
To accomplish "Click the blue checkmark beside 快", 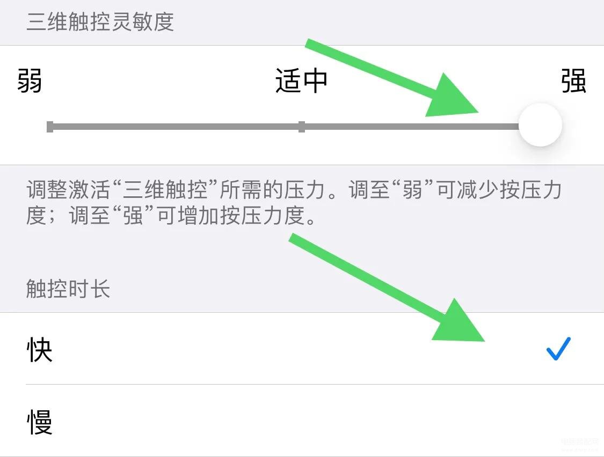I will pyautogui.click(x=558, y=349).
